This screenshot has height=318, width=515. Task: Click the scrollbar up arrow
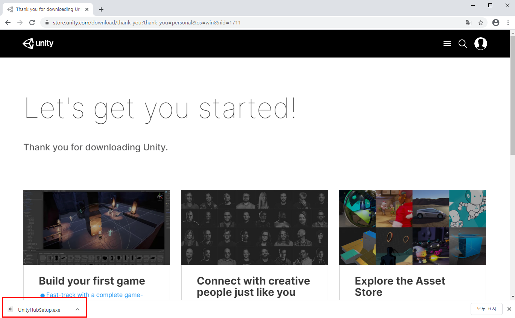(512, 33)
